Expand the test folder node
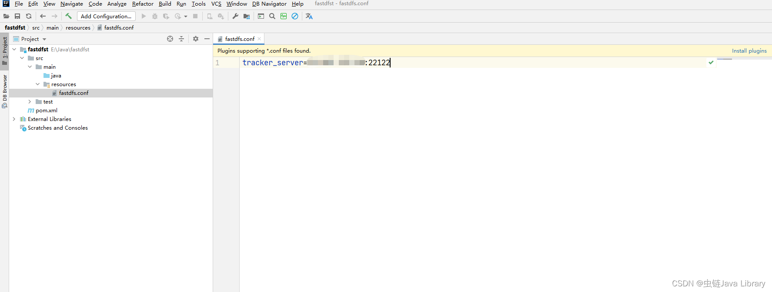The height and width of the screenshot is (292, 772). click(30, 101)
